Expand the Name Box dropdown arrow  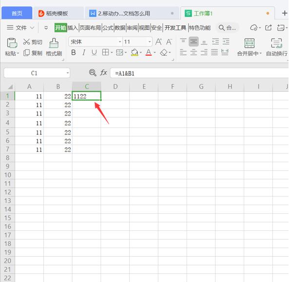coord(68,73)
